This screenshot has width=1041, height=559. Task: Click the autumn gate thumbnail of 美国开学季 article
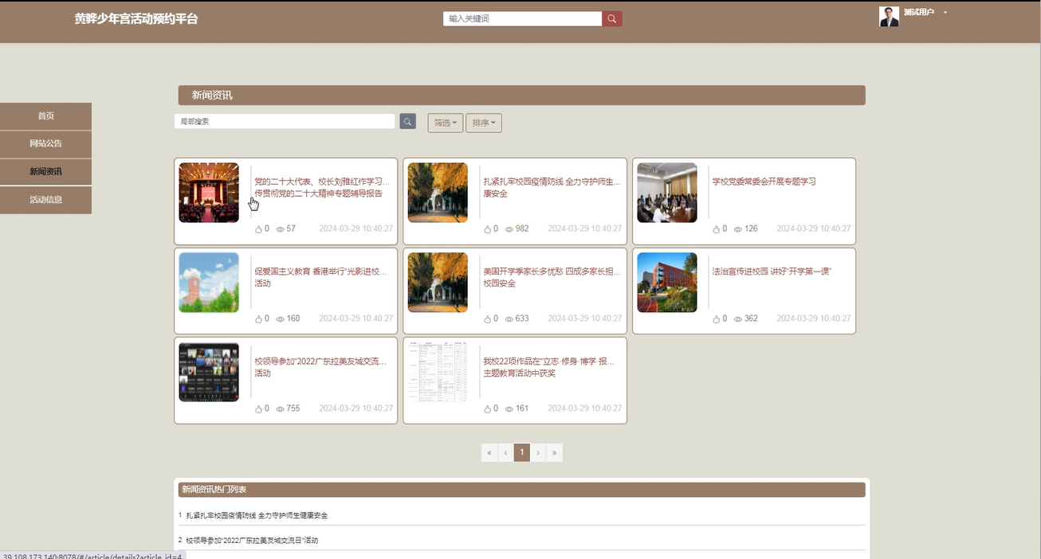[x=438, y=283]
